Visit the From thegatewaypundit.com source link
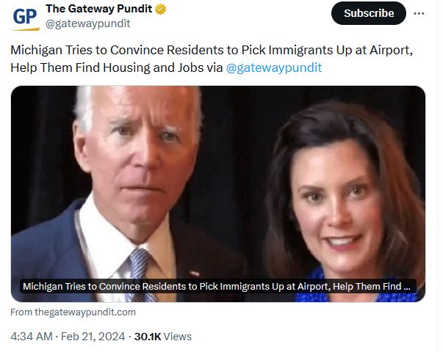 tap(73, 312)
